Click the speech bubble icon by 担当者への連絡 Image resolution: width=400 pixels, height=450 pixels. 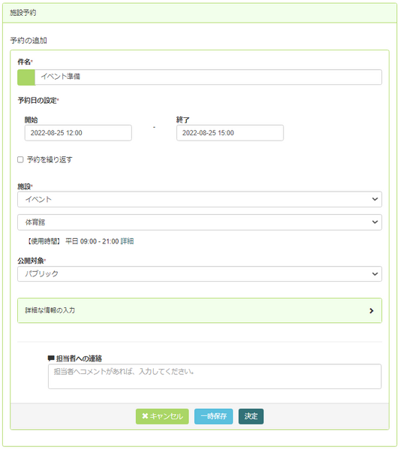[x=51, y=358]
